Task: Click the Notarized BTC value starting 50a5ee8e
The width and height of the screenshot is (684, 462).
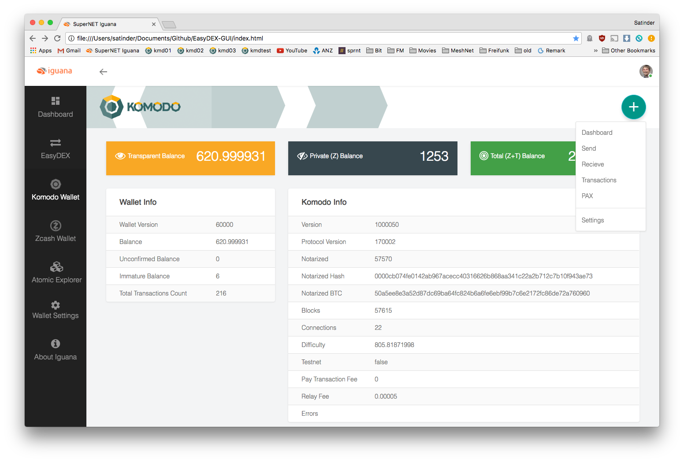Action: pos(482,293)
